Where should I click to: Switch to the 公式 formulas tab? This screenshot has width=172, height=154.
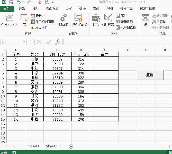[x=69, y=9]
